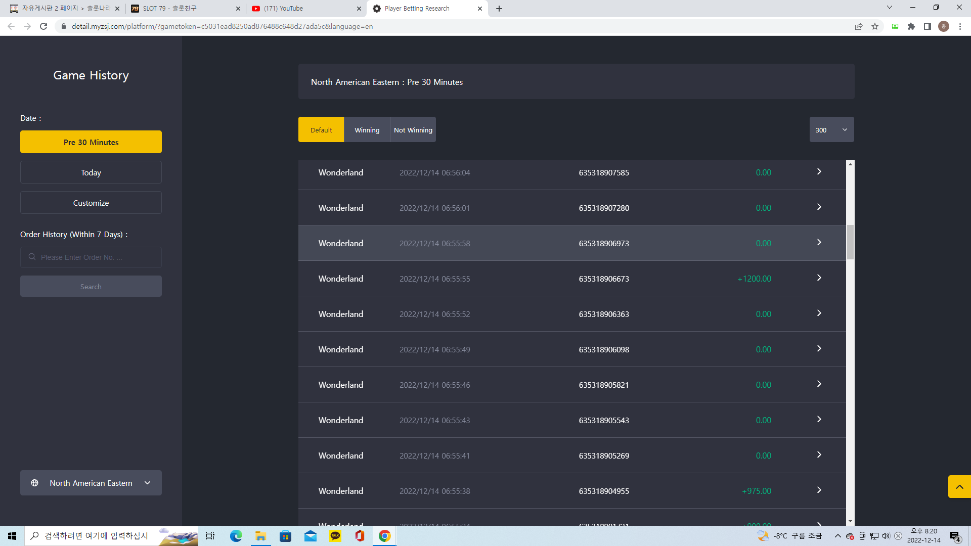The height and width of the screenshot is (546, 971).
Task: Open the tab search chevron in the title bar
Action: tap(890, 8)
